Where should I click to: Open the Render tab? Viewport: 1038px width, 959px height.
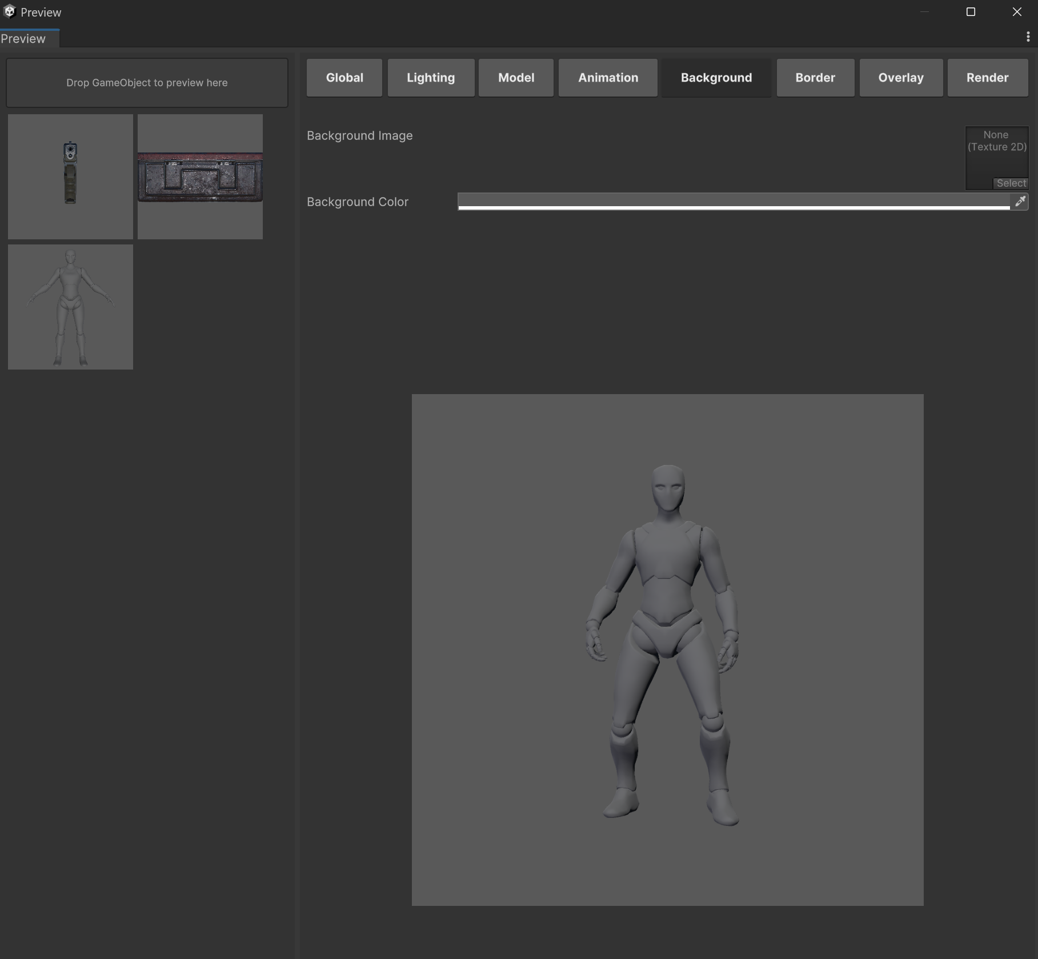point(987,78)
